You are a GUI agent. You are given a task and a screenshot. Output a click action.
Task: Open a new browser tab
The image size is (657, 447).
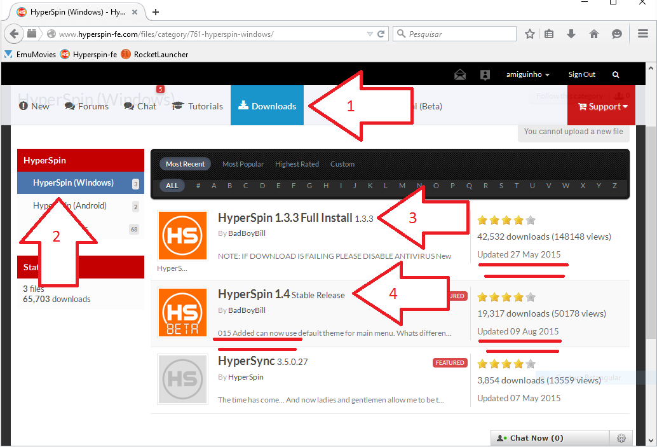click(x=156, y=12)
